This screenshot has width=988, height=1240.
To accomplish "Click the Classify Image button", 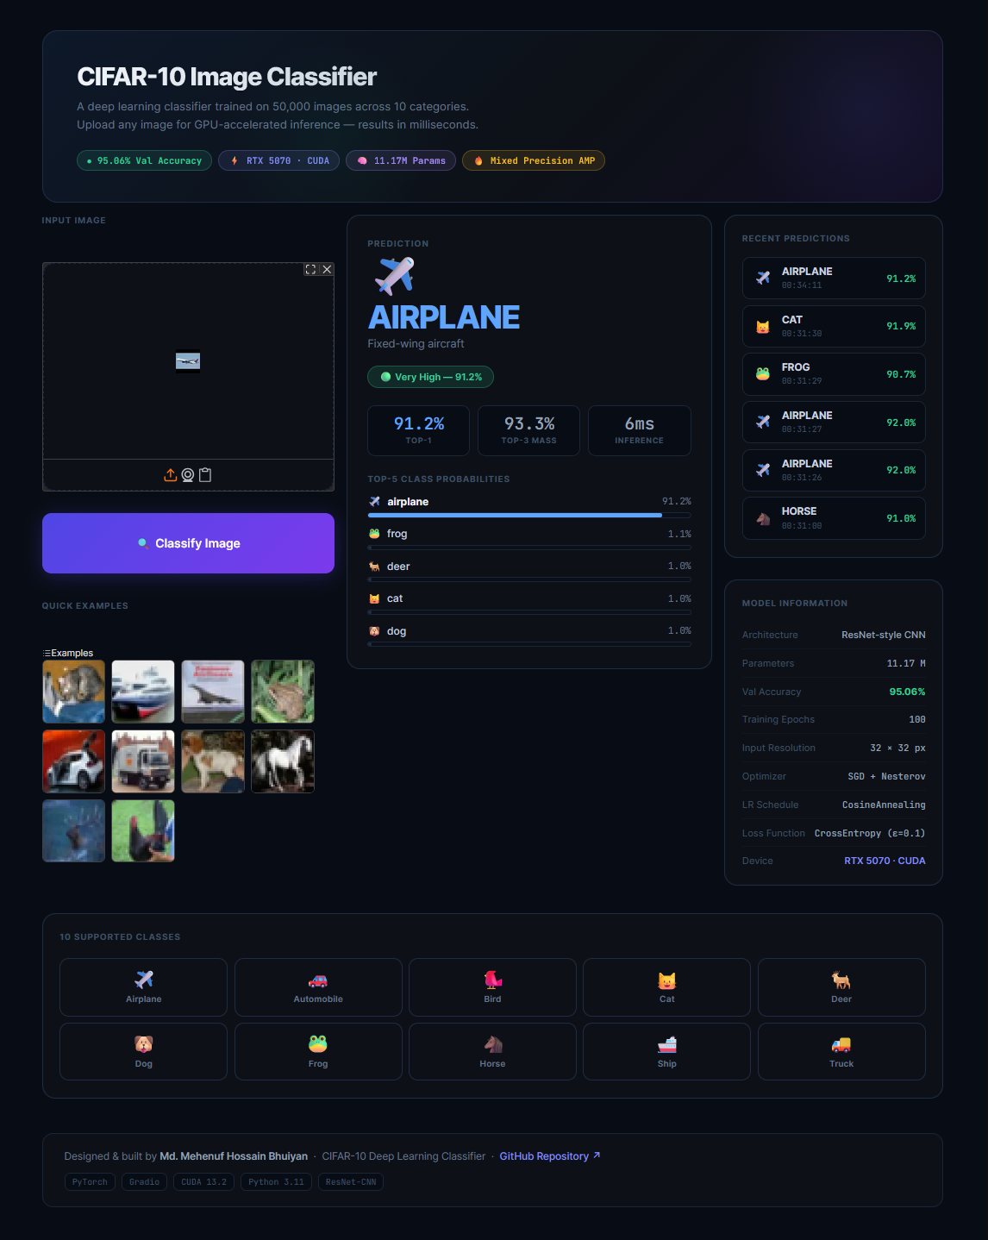I will point(188,543).
